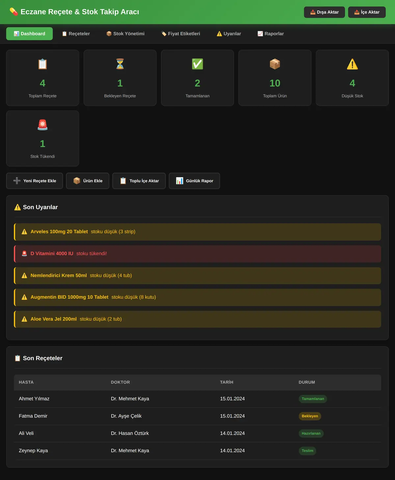
Task: Click the Ürün Ekle button
Action: click(x=88, y=181)
